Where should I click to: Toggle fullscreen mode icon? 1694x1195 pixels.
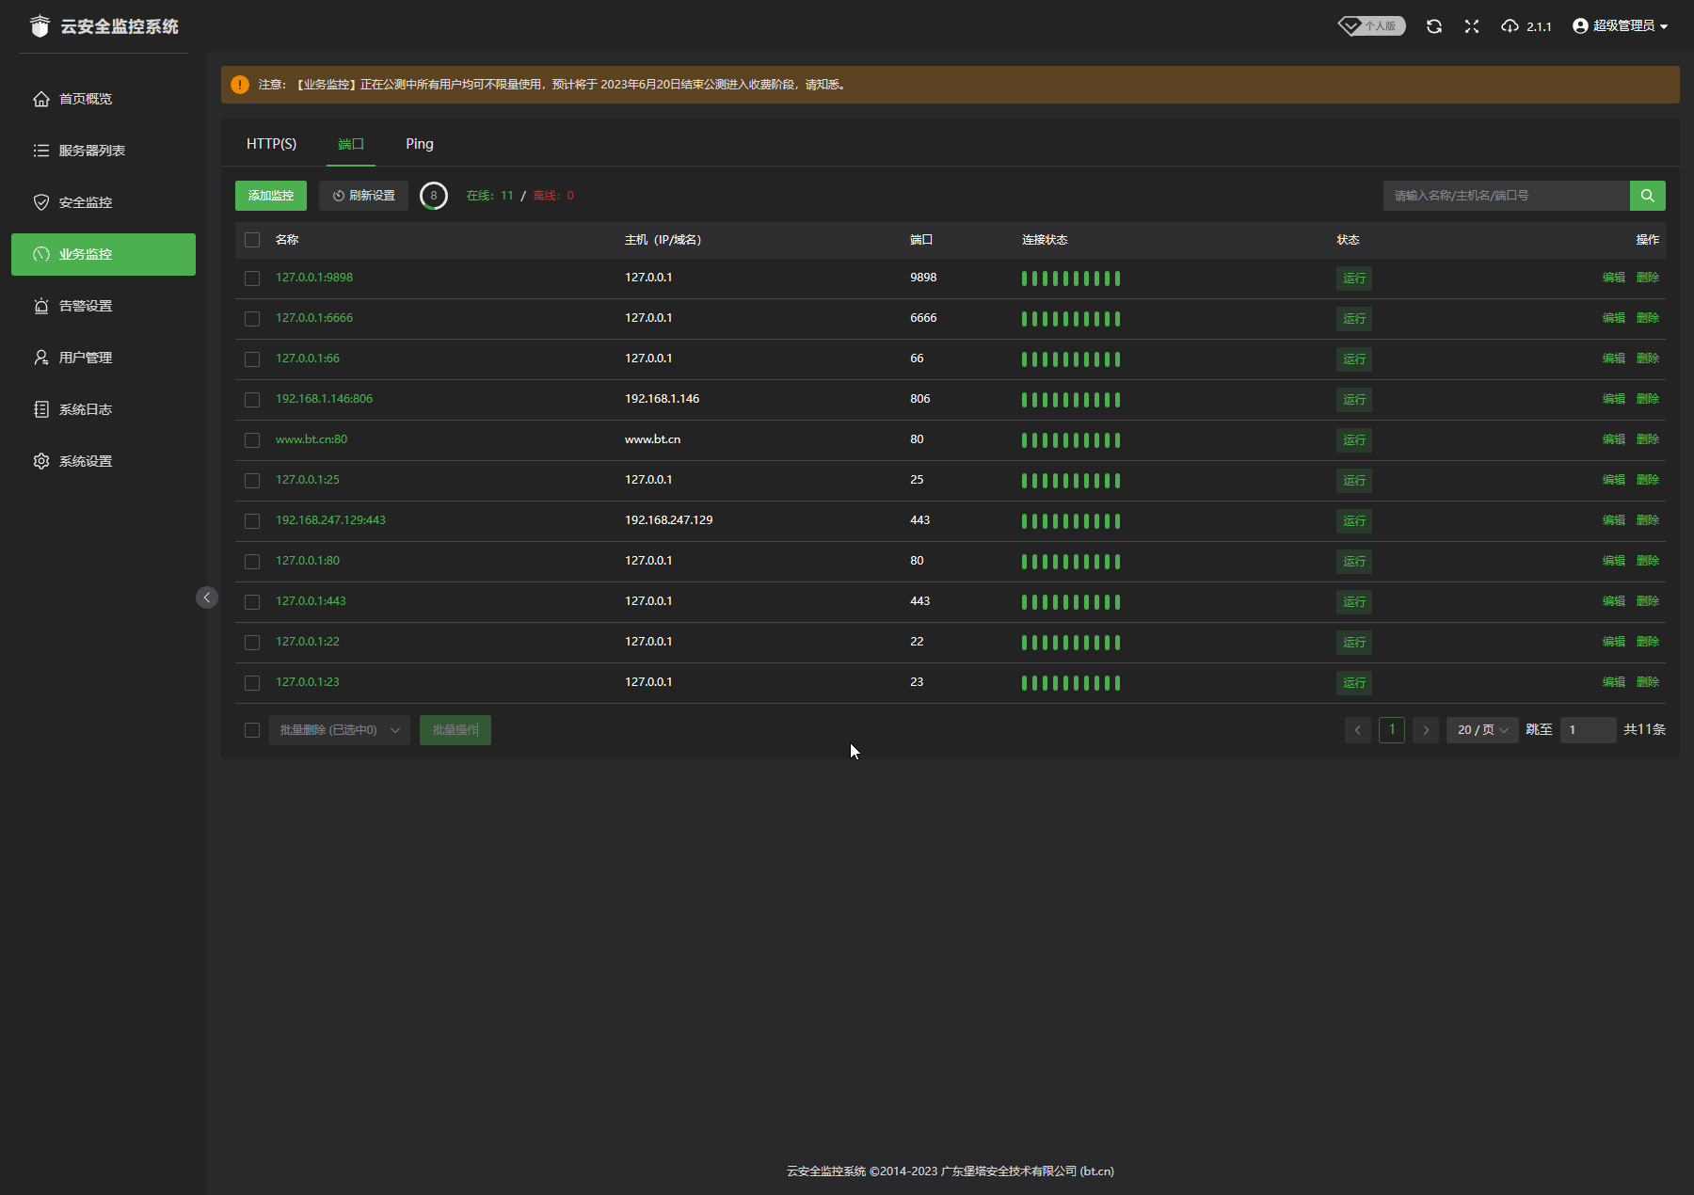(x=1472, y=26)
